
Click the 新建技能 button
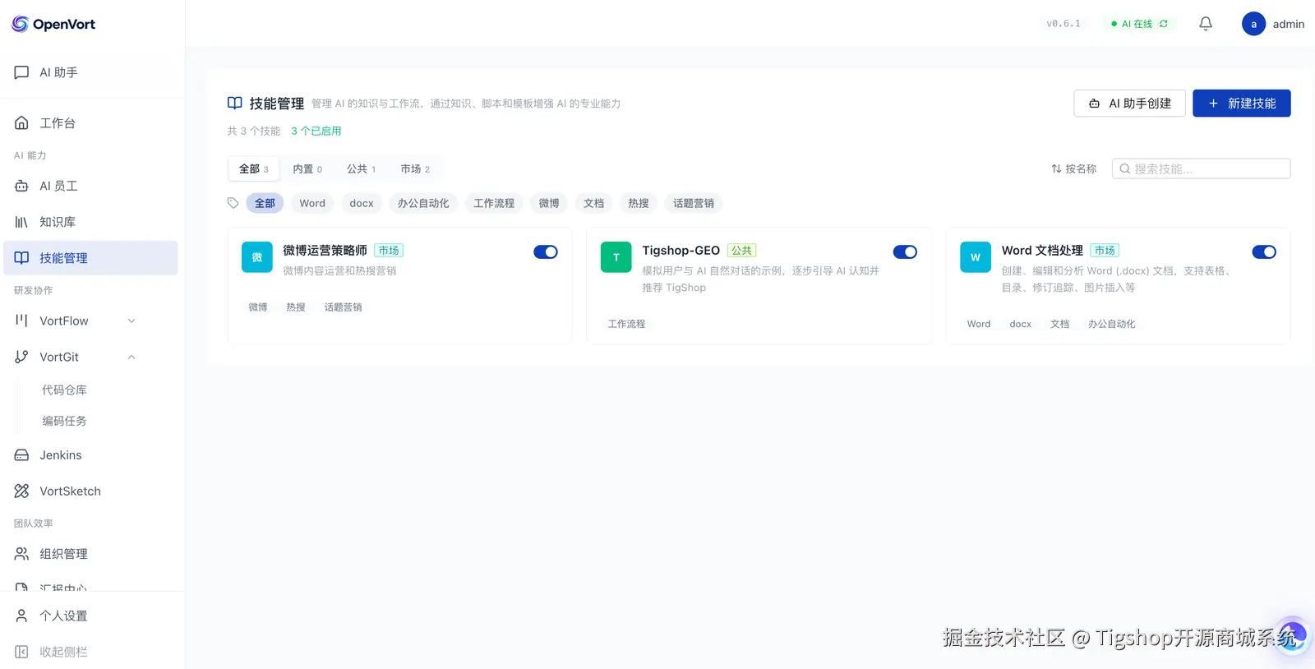tap(1242, 104)
